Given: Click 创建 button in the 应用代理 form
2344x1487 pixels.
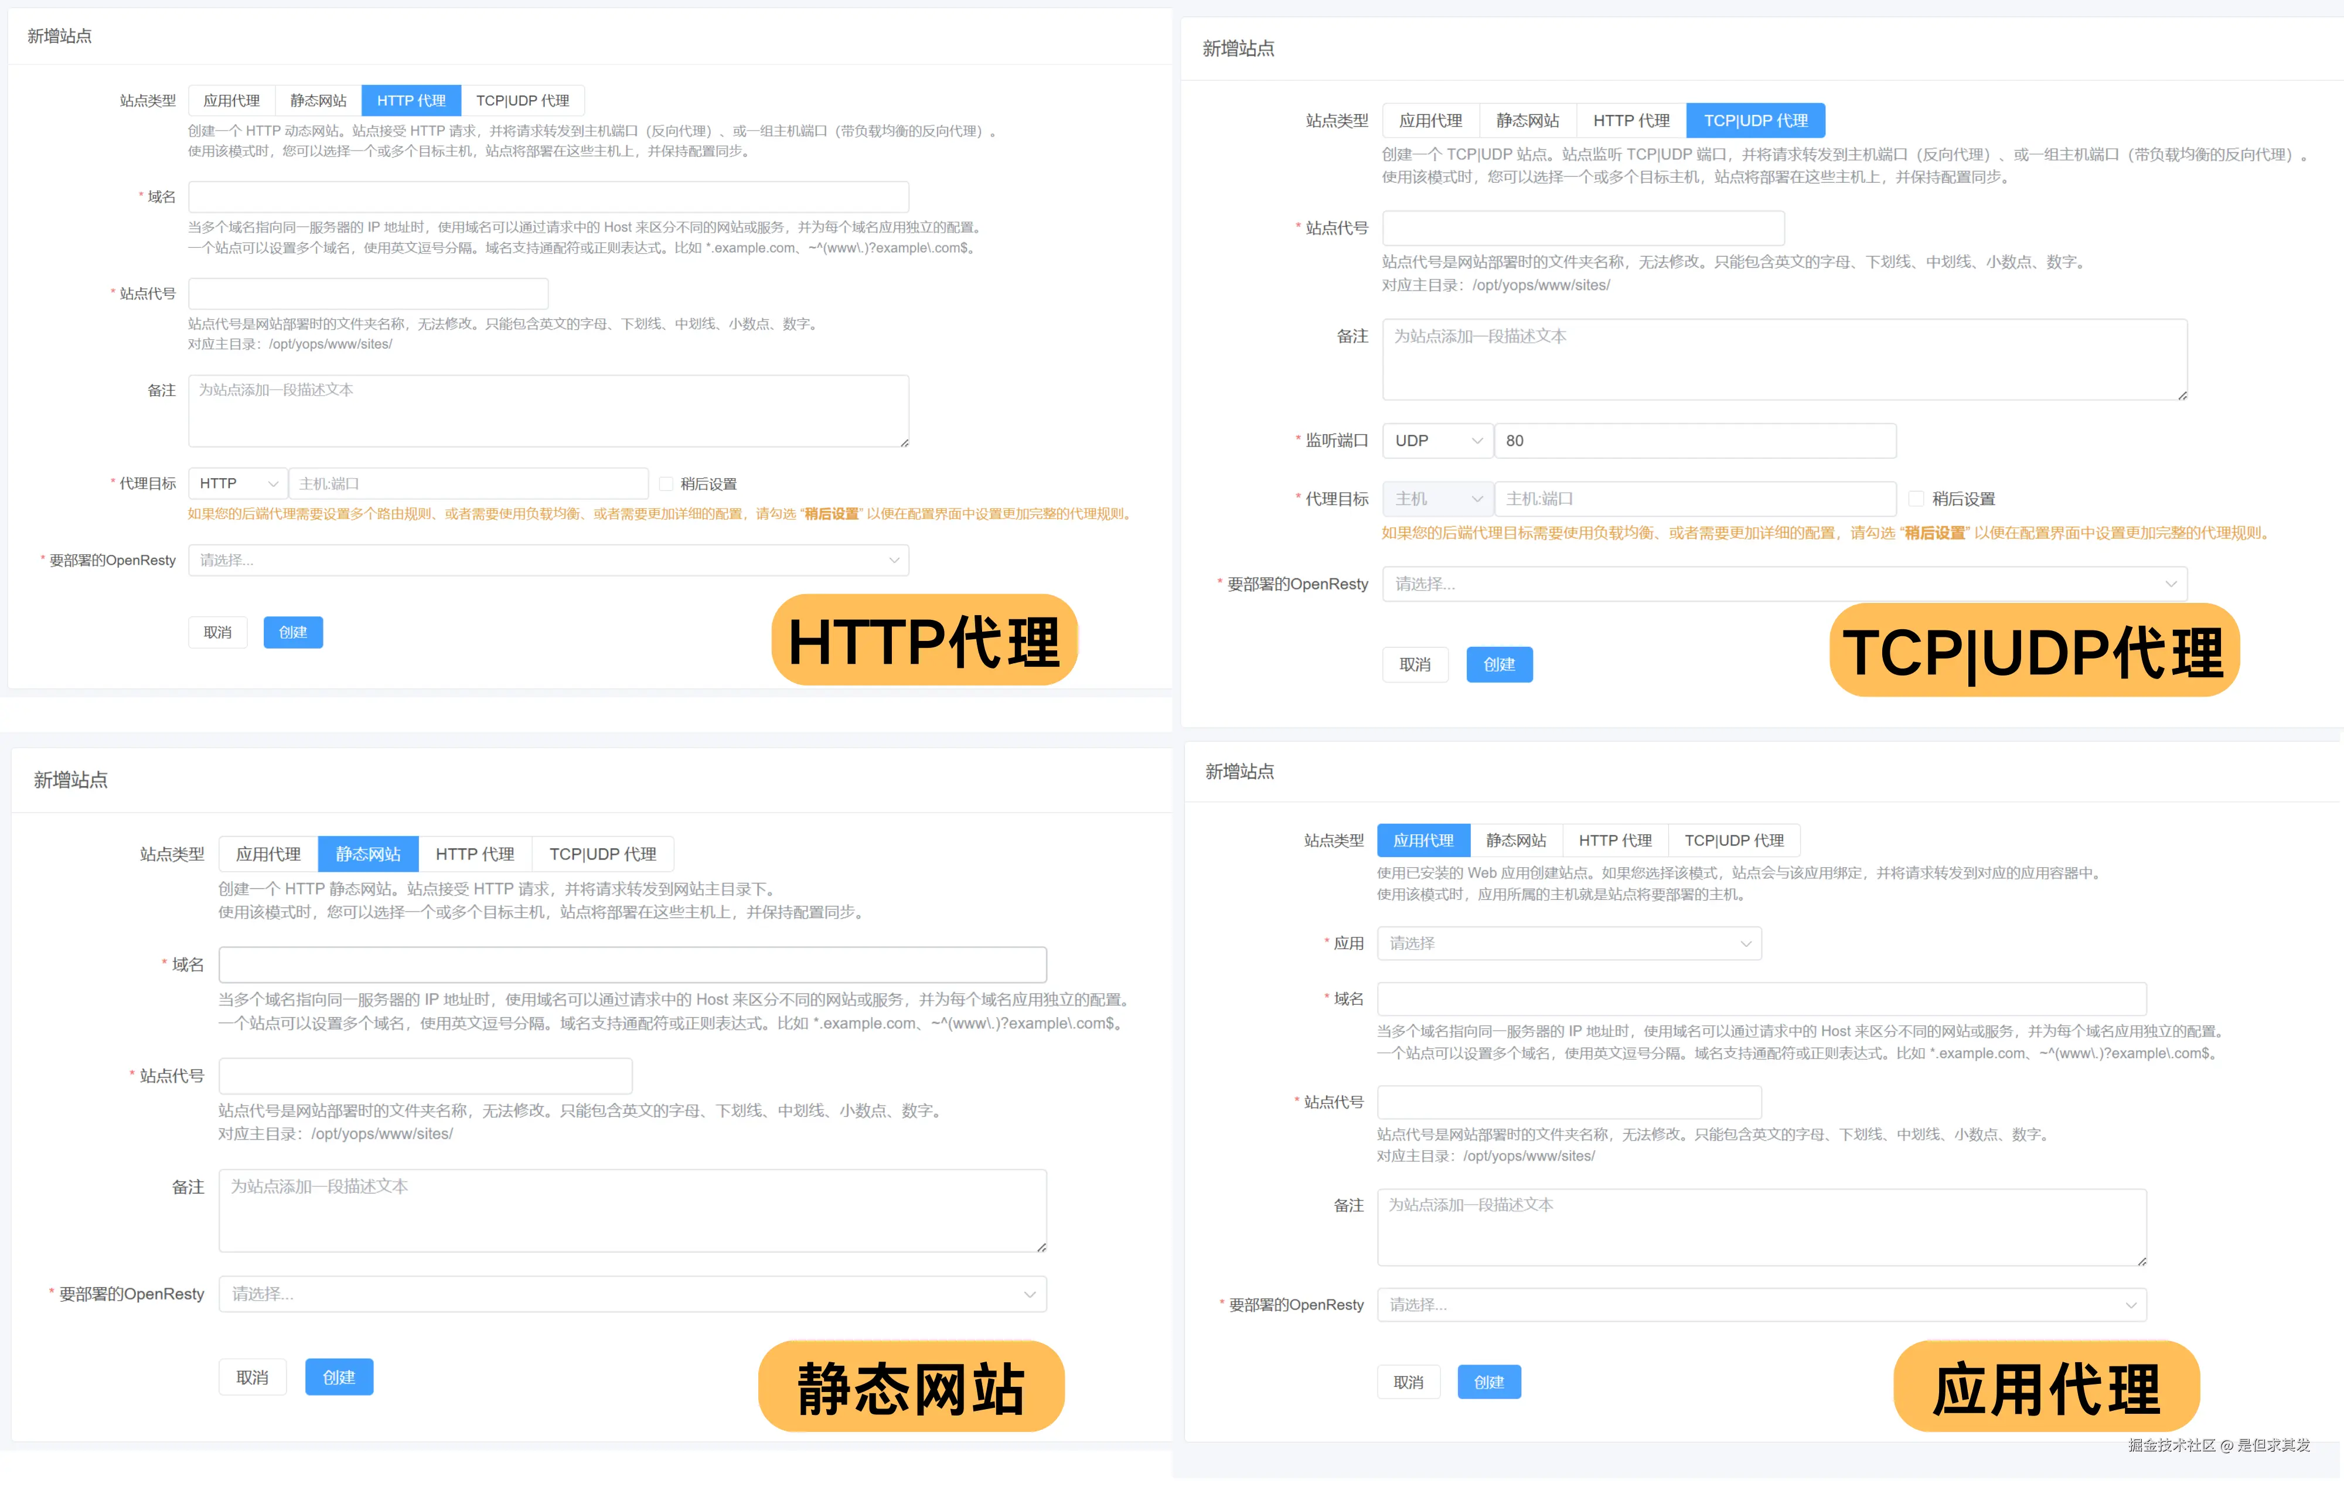Looking at the screenshot, I should 1488,1382.
